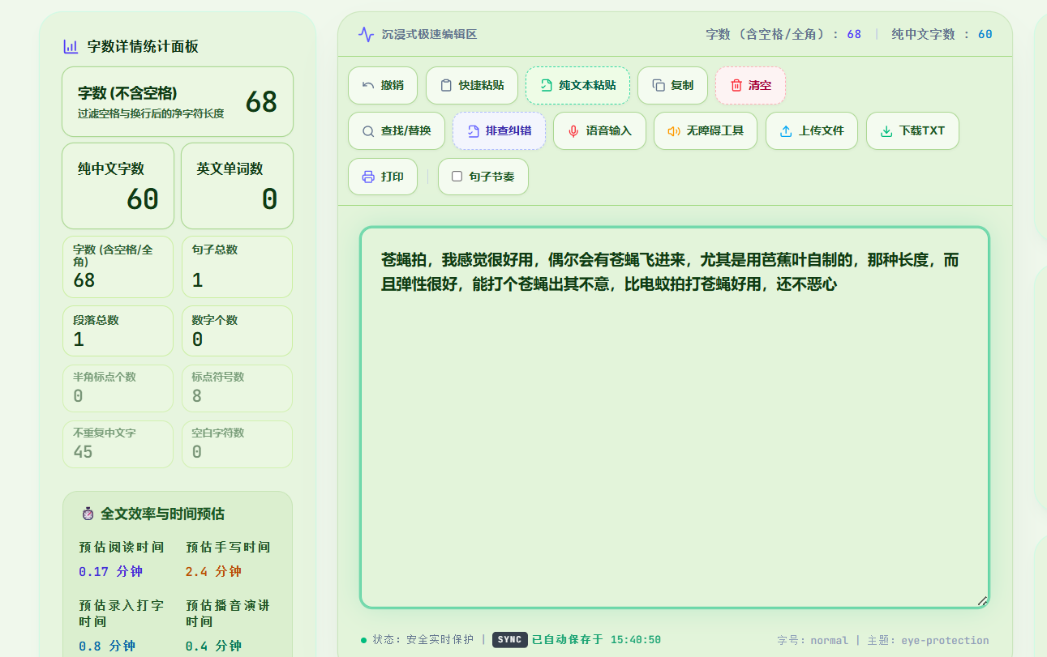Click the SYNC badge in the status bar
Screen dimensions: 1047x657
click(509, 640)
